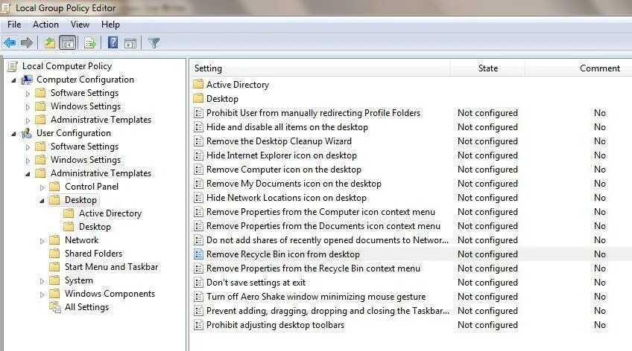Screen dimensions: 632x351
Task: Open the Action menu
Action: pyautogui.click(x=45, y=25)
